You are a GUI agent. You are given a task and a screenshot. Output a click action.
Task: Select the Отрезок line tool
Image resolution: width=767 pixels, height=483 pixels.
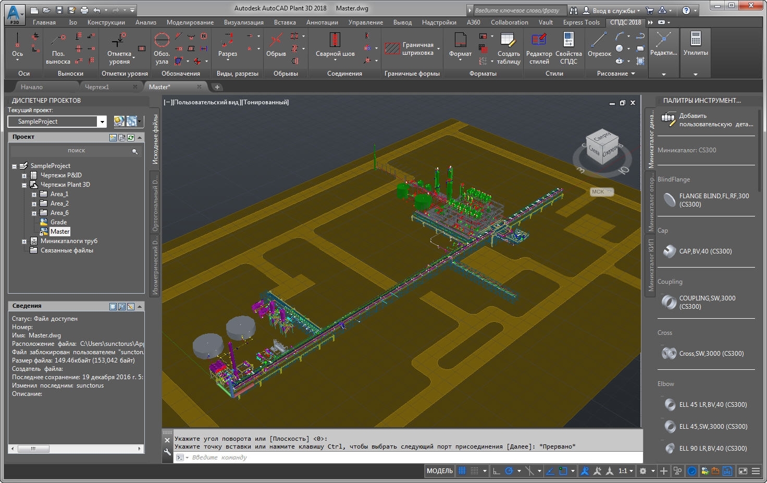tap(599, 44)
